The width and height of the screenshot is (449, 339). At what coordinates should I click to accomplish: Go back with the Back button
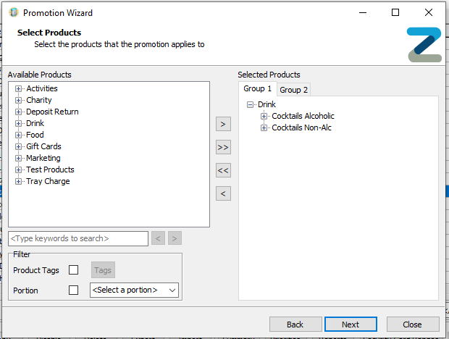pos(295,325)
